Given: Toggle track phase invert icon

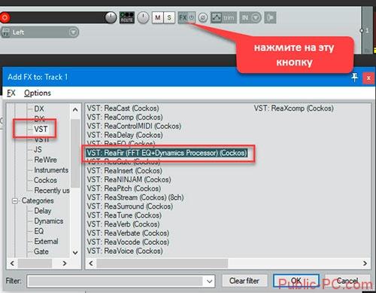Looking at the screenshot, I should [x=203, y=18].
